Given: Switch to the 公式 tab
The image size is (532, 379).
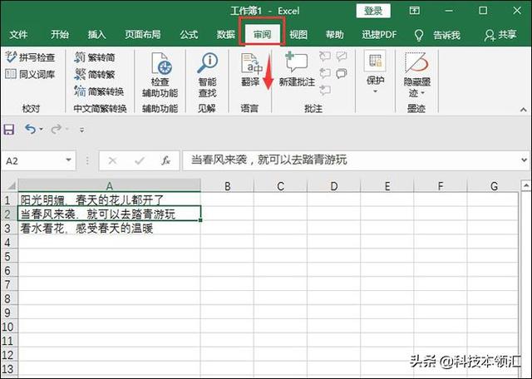Looking at the screenshot, I should 189,34.
